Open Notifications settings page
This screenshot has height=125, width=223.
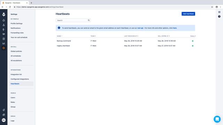click(15, 28)
